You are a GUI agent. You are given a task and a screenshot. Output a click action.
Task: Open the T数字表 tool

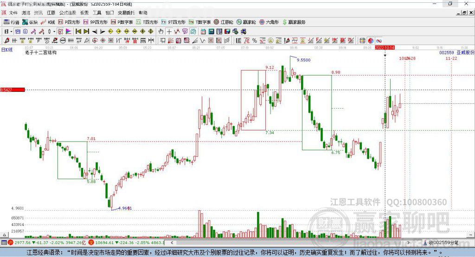tap(199, 22)
